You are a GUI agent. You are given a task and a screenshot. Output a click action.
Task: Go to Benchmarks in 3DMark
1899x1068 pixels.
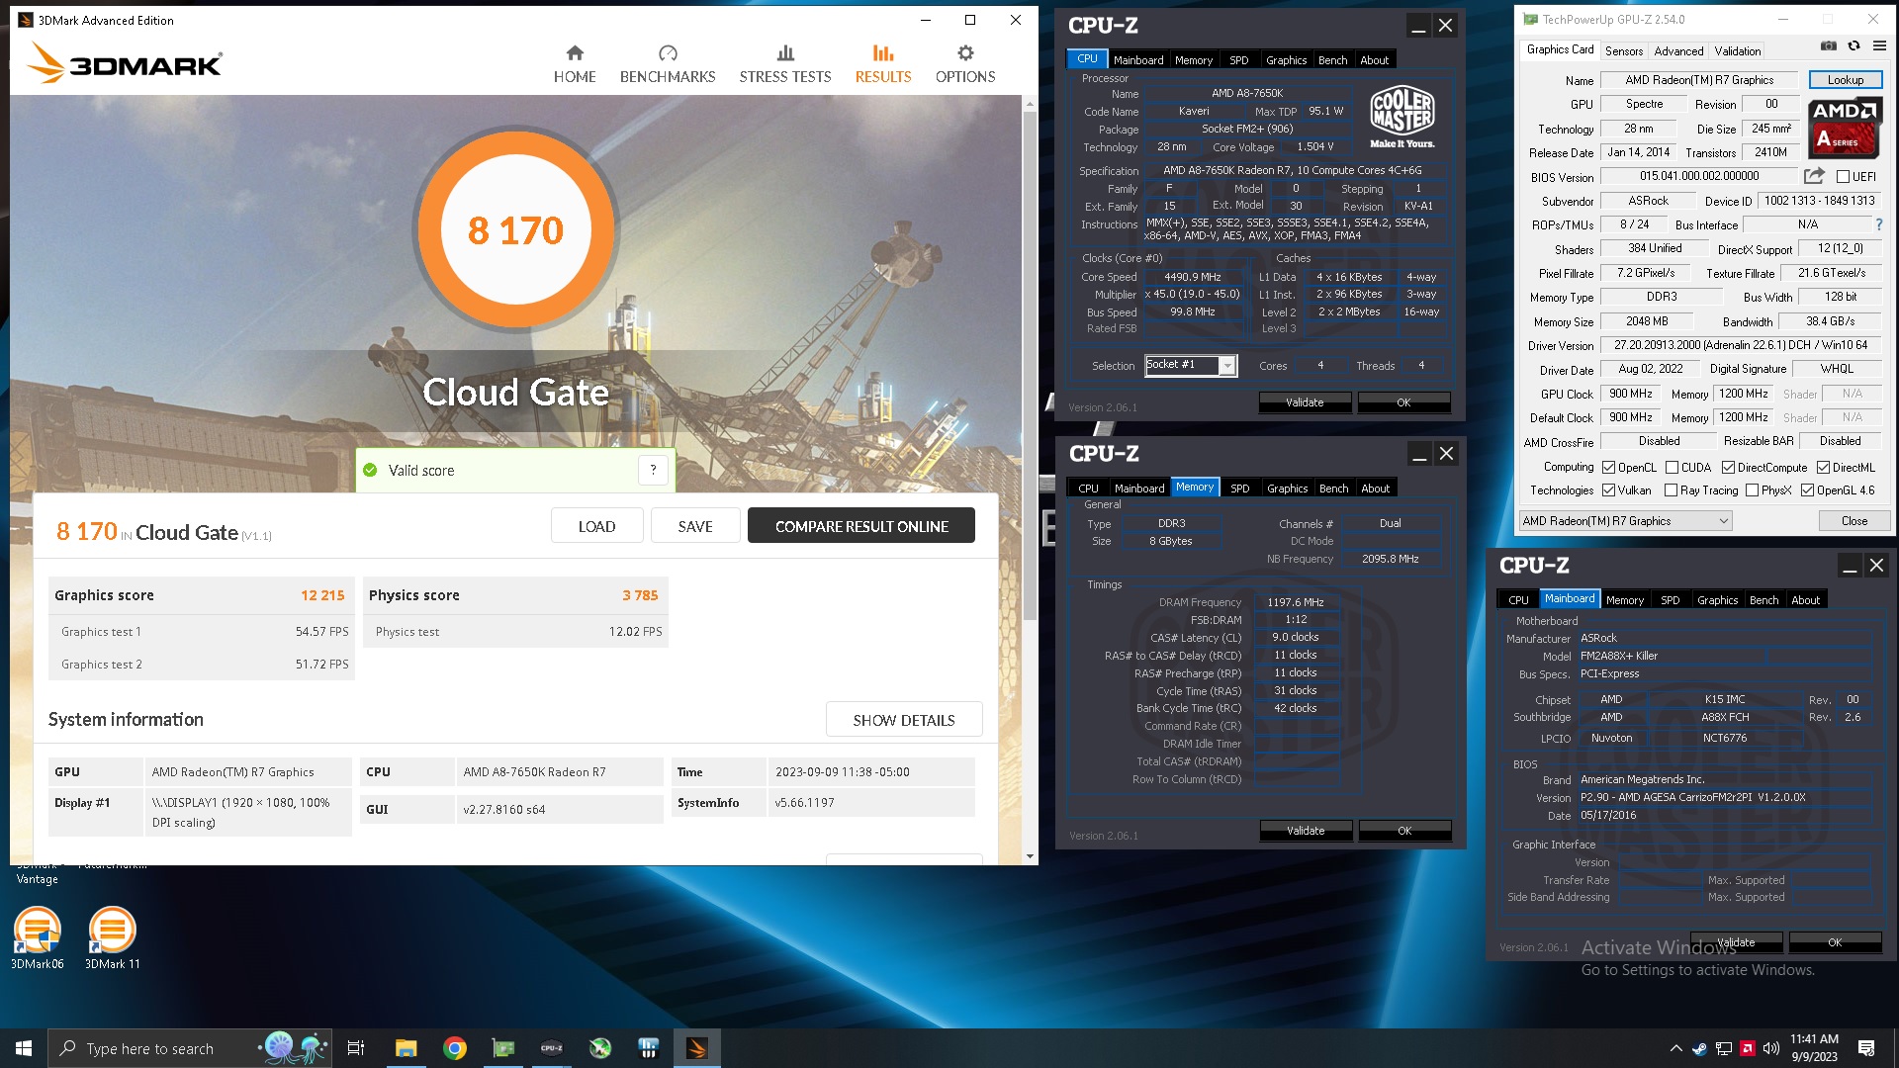pos(668,64)
